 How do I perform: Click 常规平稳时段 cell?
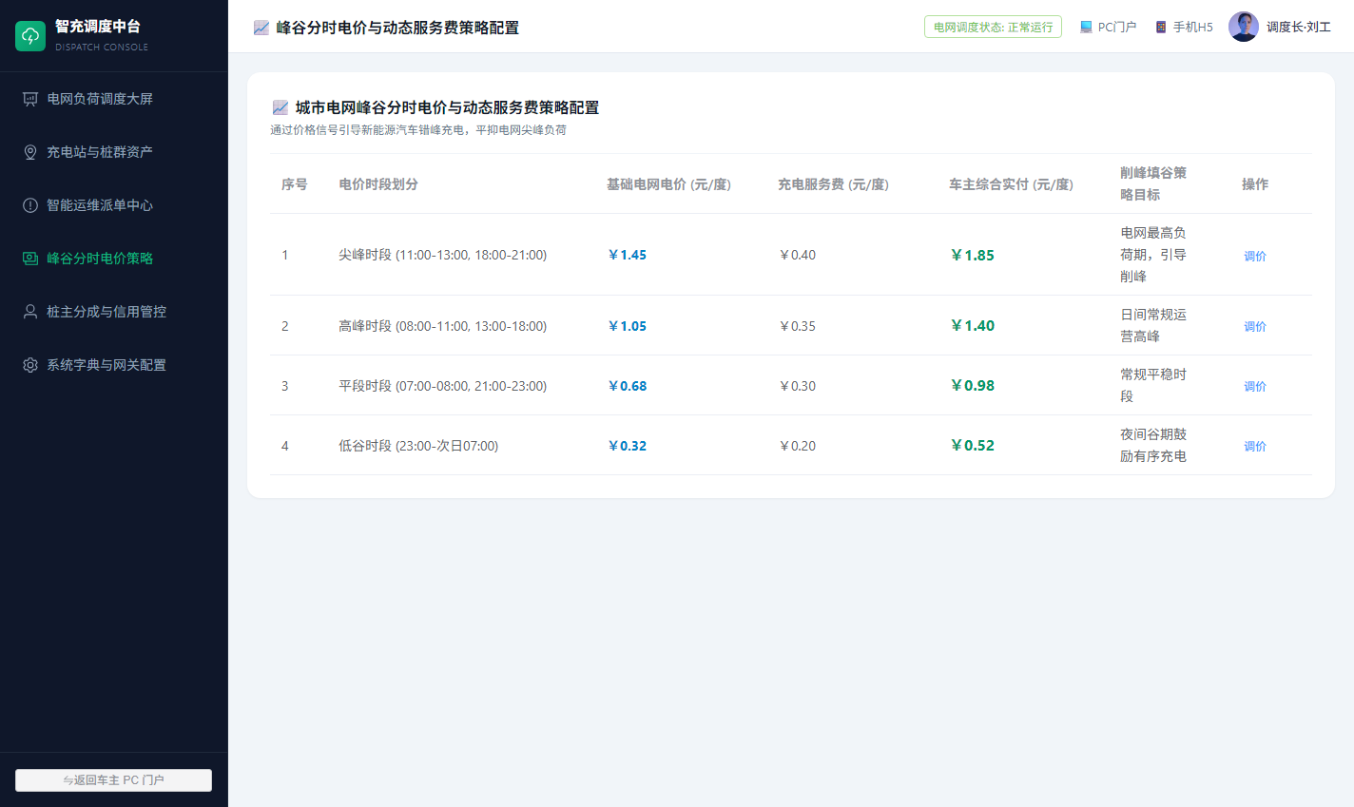[x=1153, y=385]
